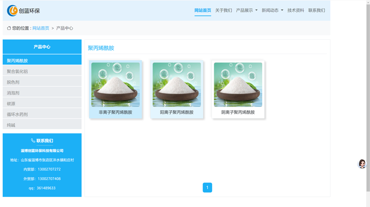This screenshot has width=370, height=207.
Task: Select 消泡剂 category
Action: coord(42,93)
